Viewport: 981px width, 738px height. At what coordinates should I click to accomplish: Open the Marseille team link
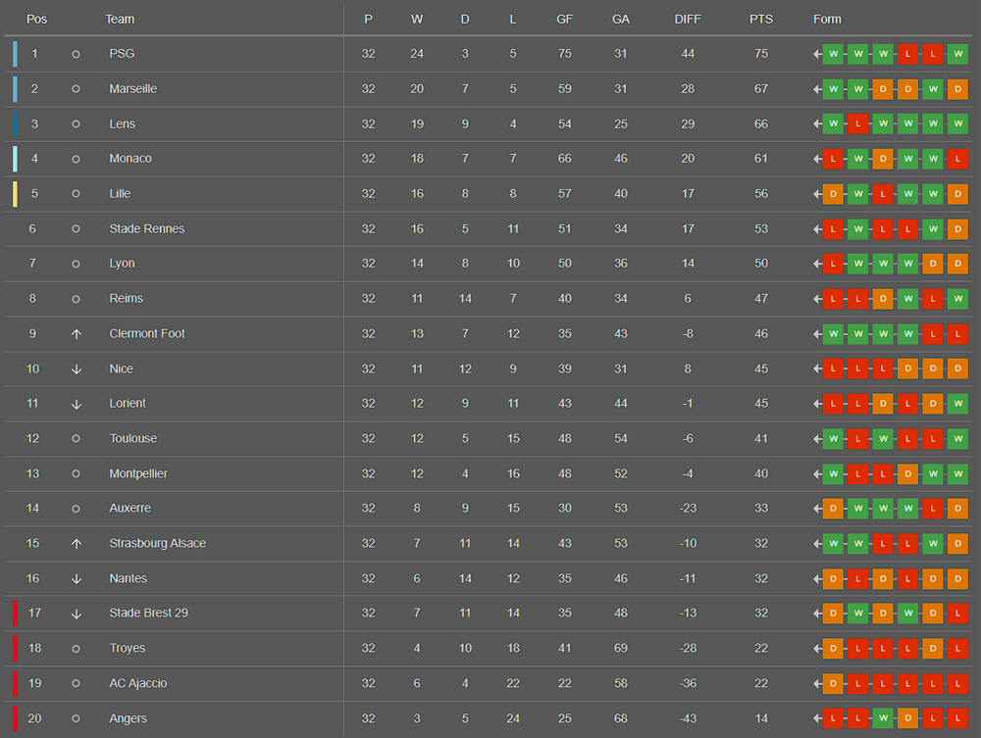pos(132,89)
